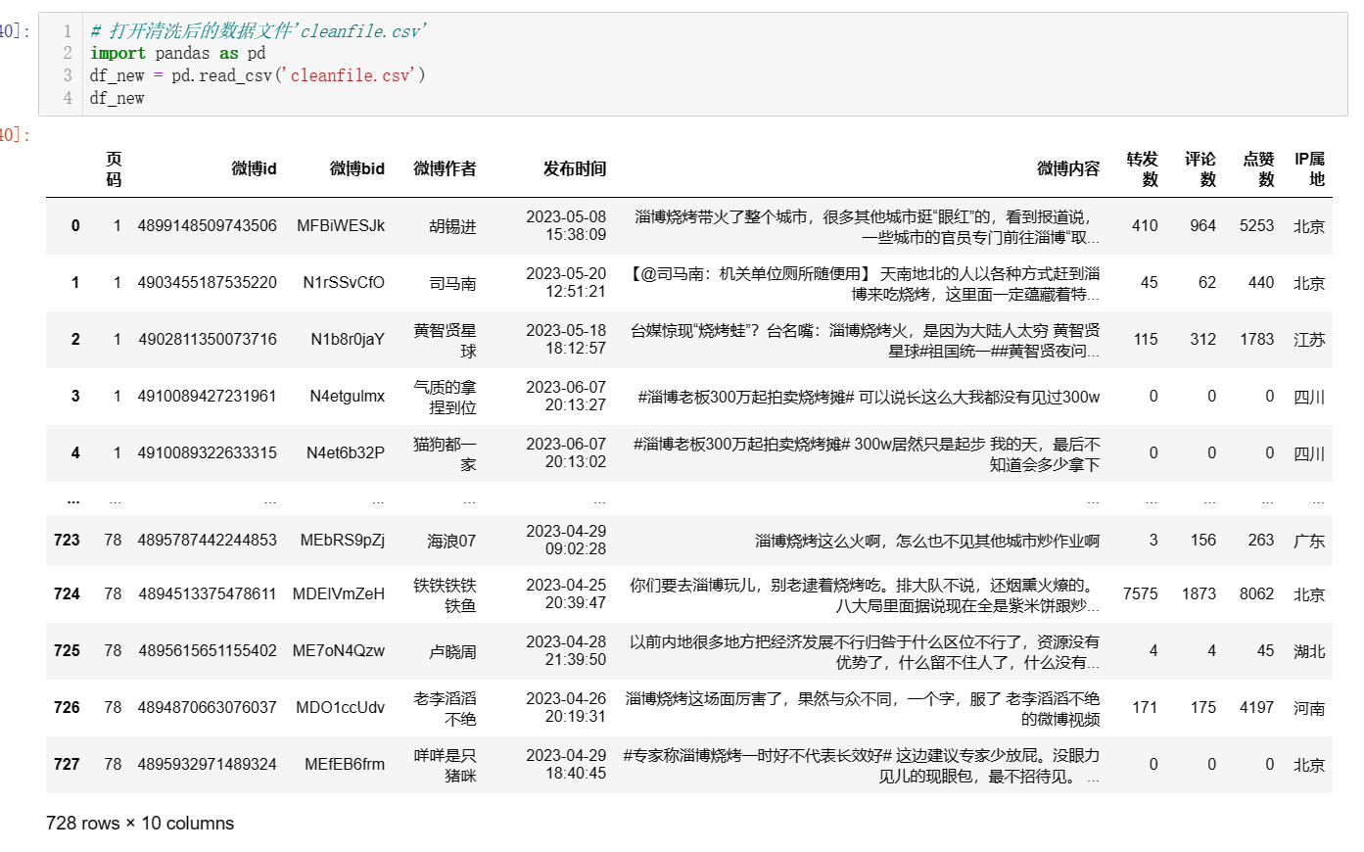
Task: Select the author cell '铁铁铁铁铁鱼'
Action: pos(445,594)
